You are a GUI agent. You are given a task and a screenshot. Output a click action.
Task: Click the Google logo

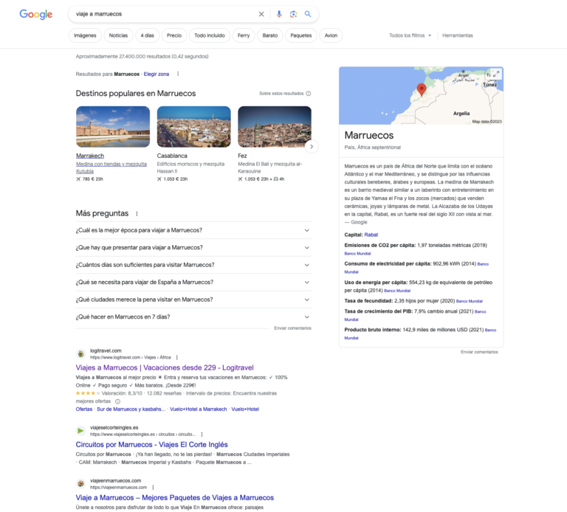35,14
